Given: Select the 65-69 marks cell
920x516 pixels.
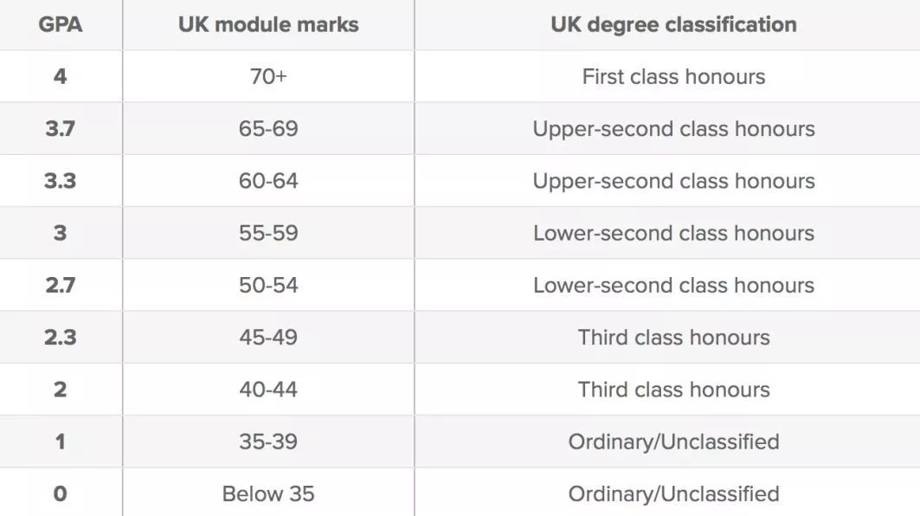Looking at the screenshot, I should point(268,129).
